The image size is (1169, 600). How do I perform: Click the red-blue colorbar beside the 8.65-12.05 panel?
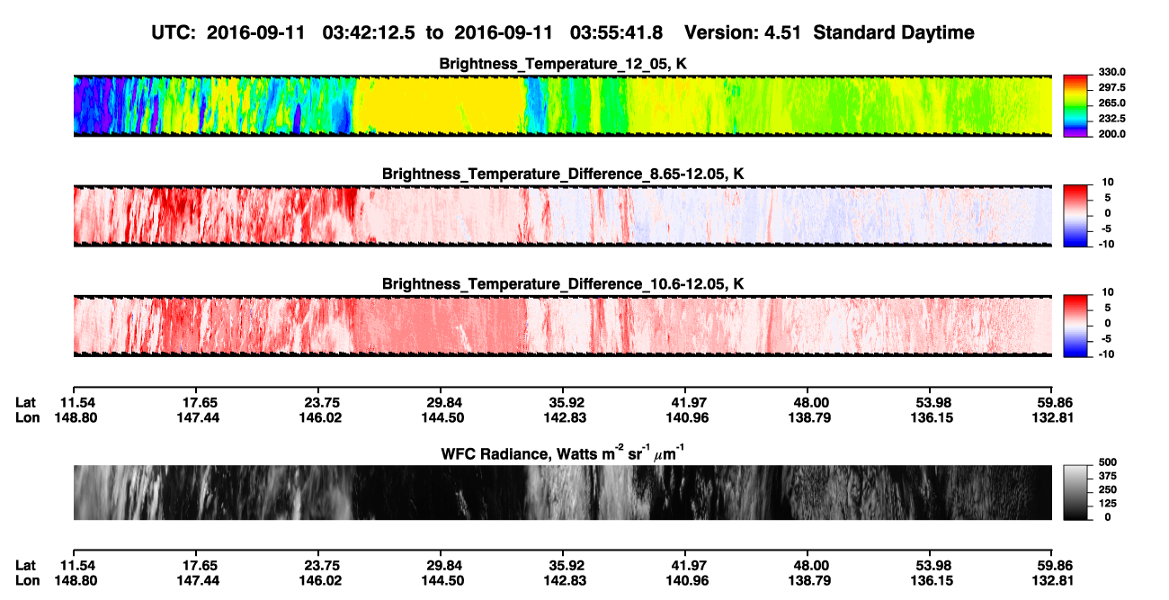coord(1075,215)
